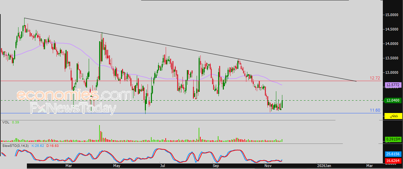
Task: Select the blue 11.60 support level label
Action: pyautogui.click(x=375, y=110)
